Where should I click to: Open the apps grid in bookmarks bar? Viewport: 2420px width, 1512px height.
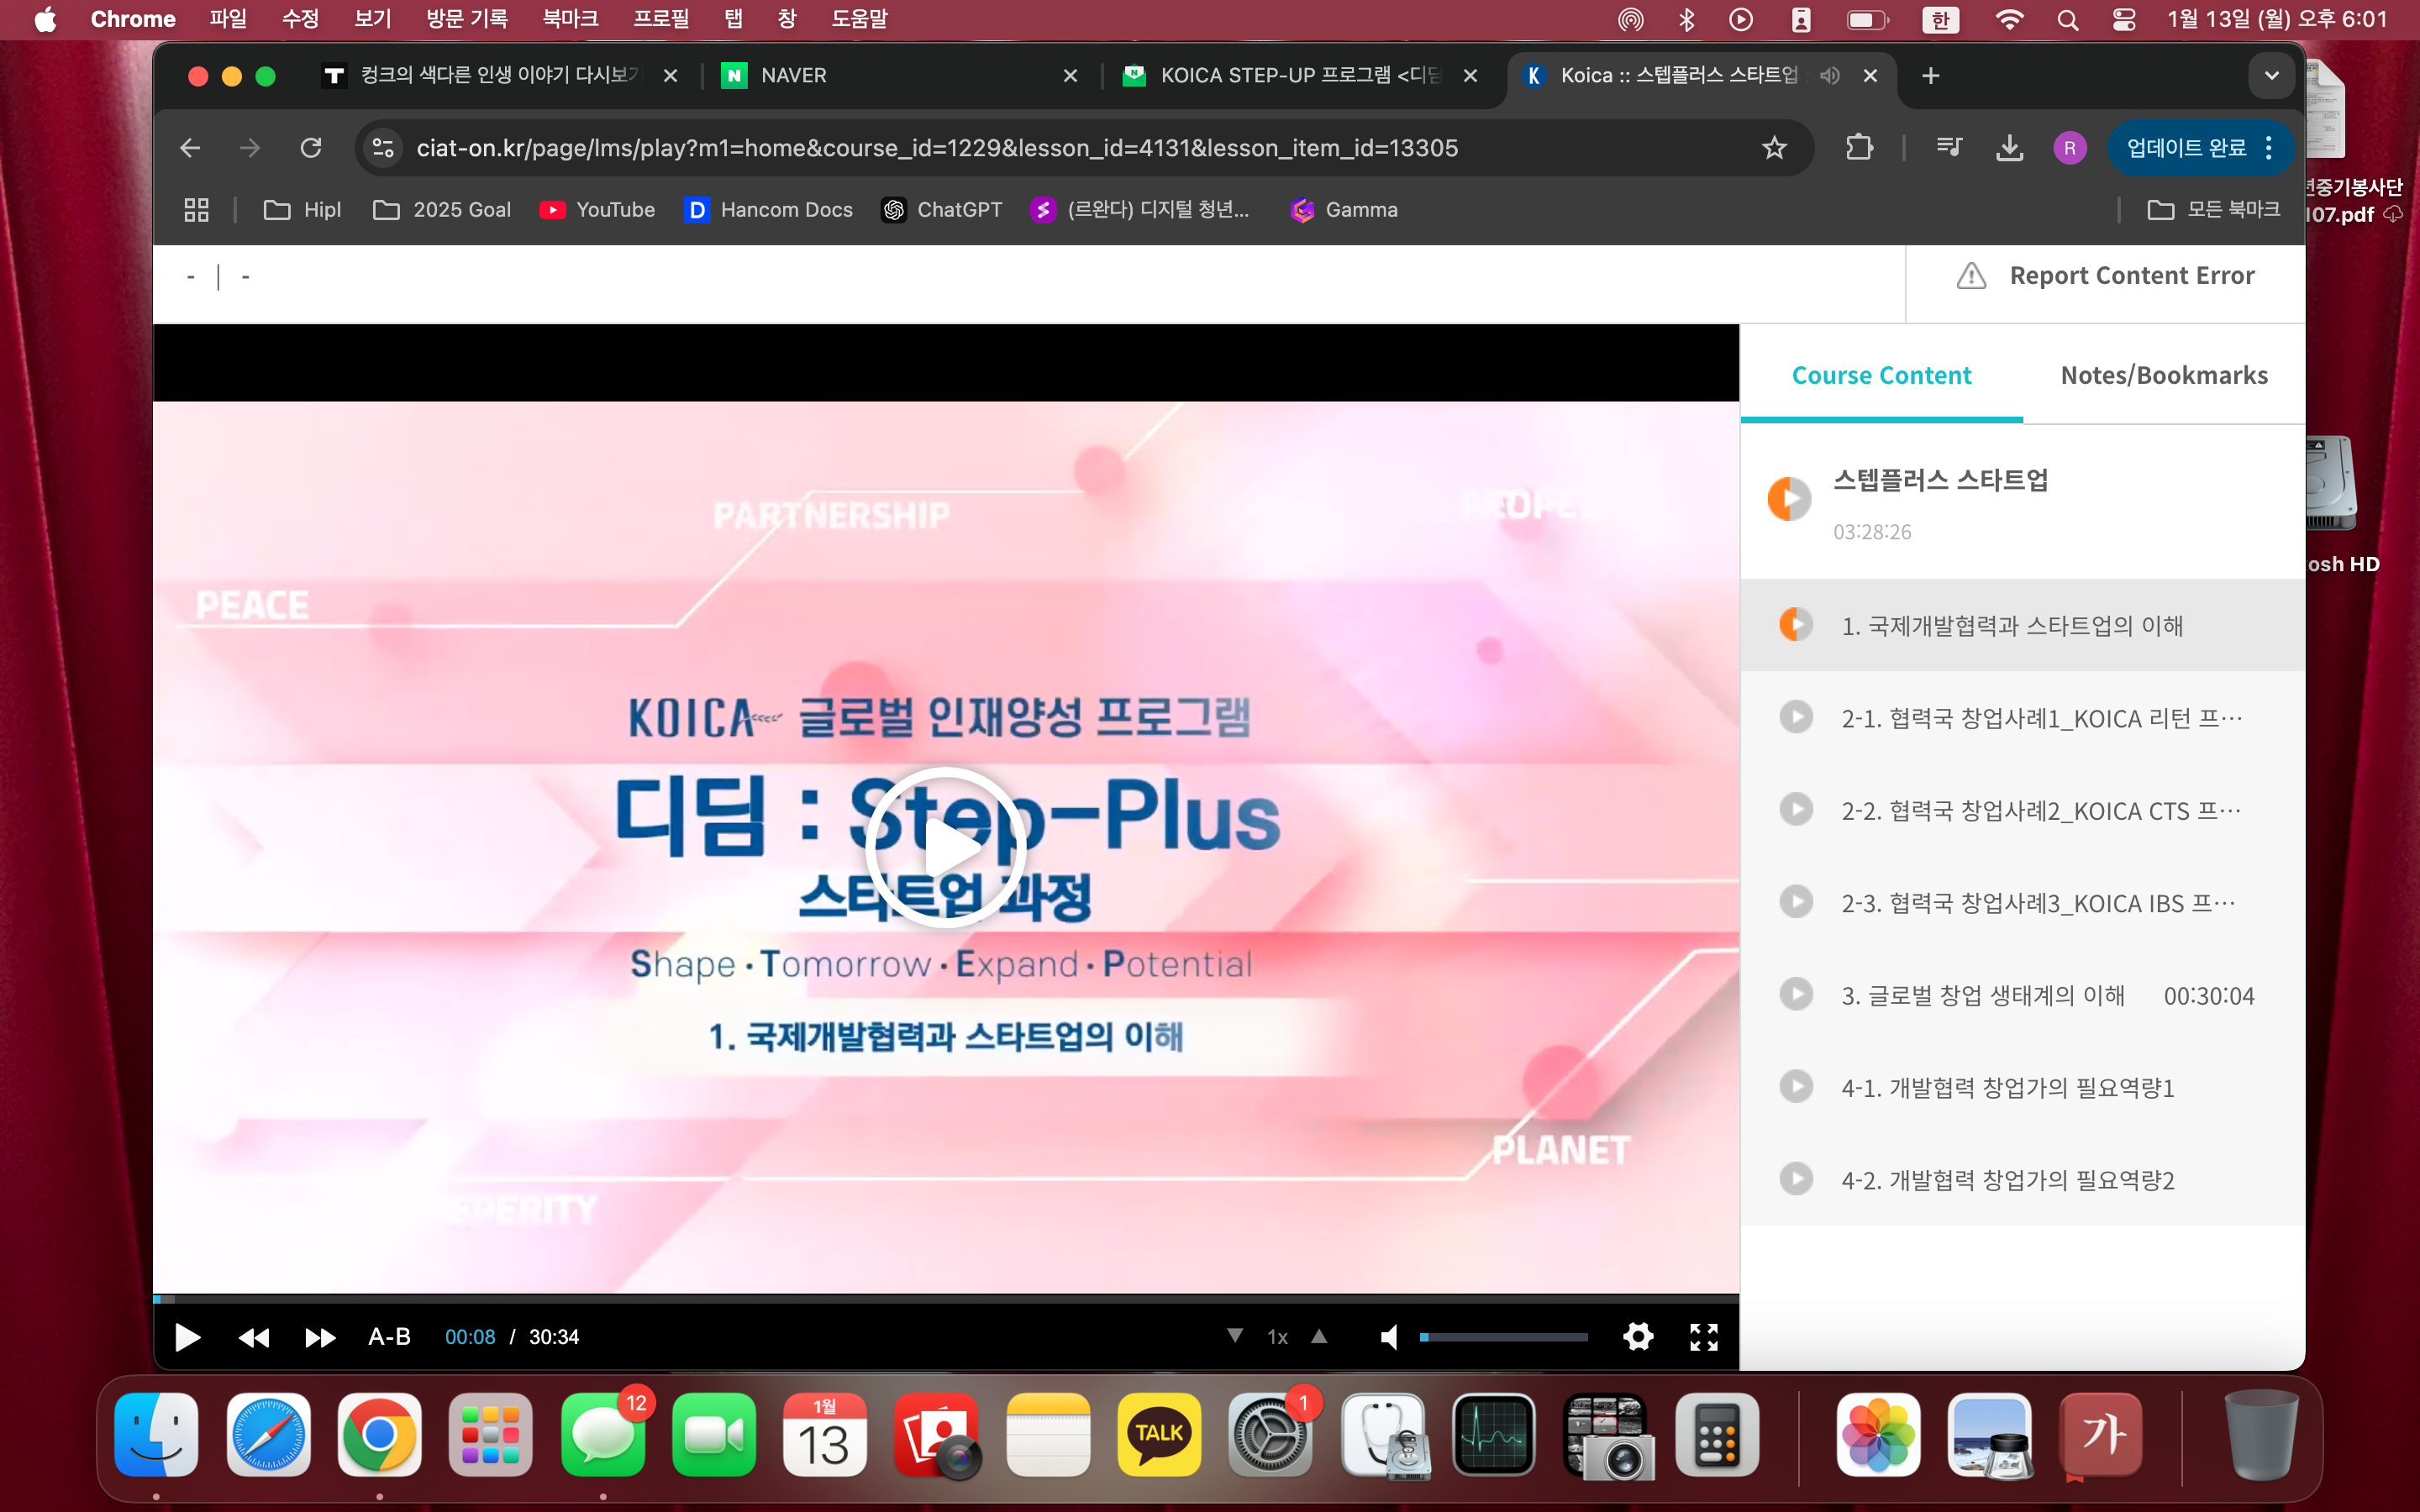(x=196, y=210)
